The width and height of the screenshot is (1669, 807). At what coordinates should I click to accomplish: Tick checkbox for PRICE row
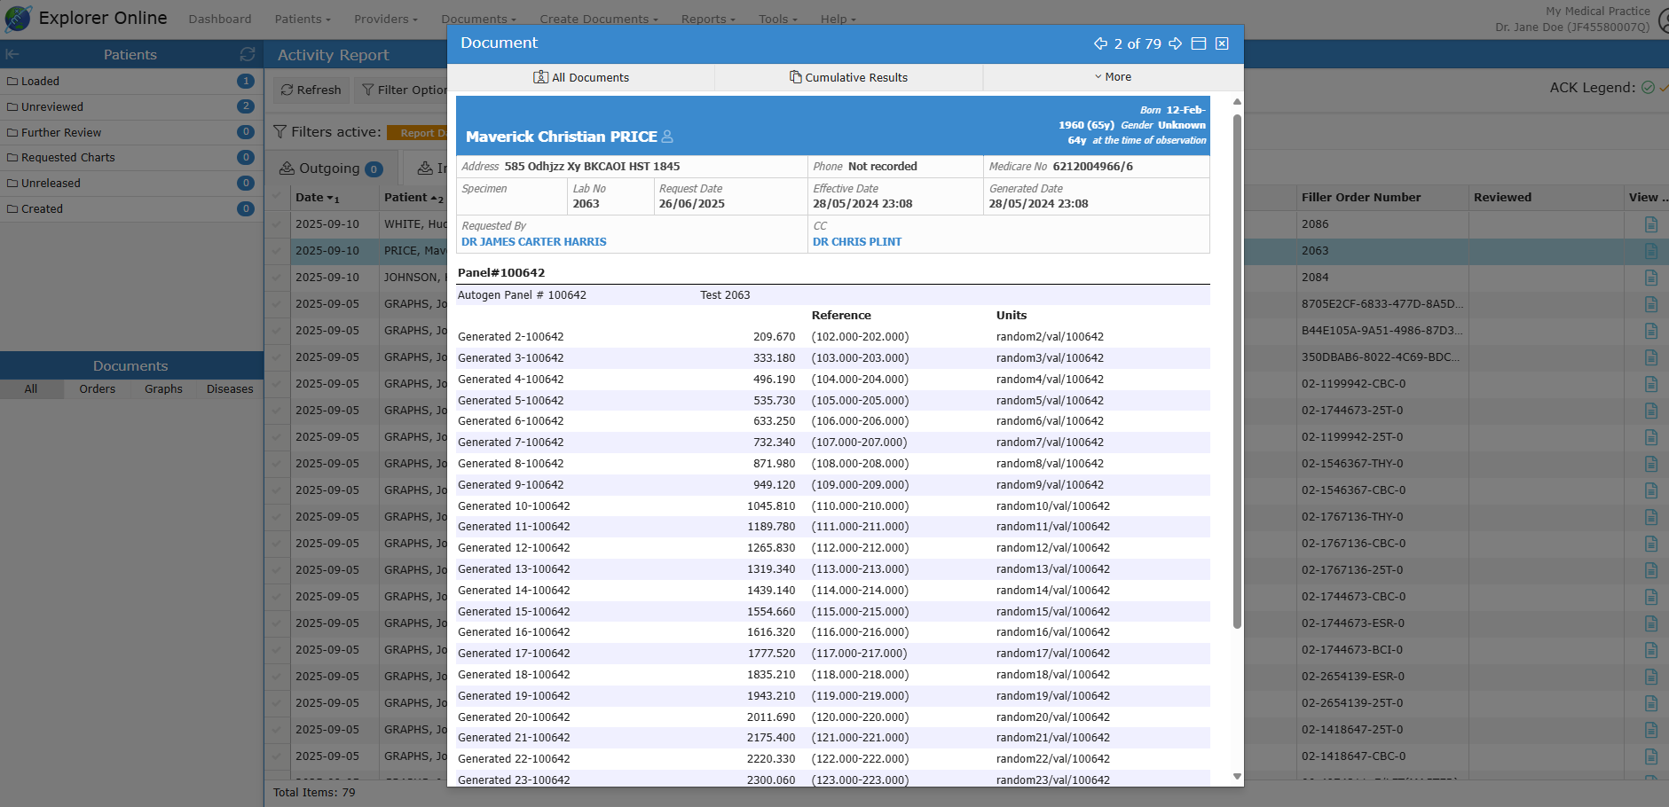(277, 251)
